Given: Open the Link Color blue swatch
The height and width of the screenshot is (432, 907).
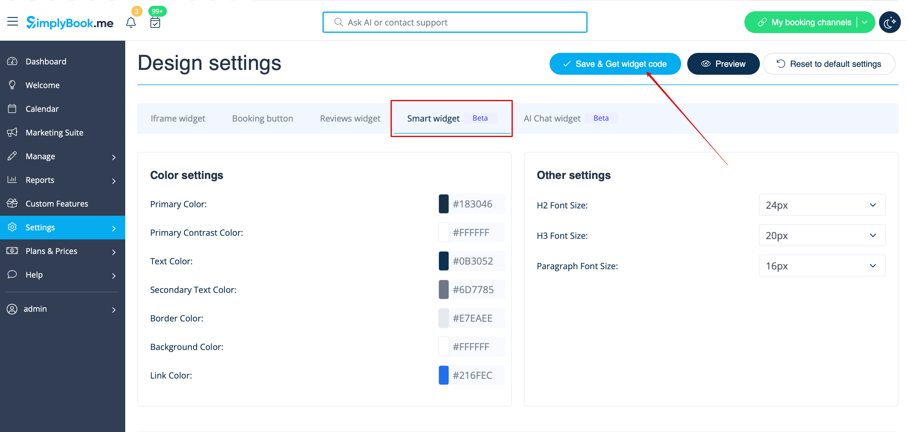Looking at the screenshot, I should pos(444,375).
